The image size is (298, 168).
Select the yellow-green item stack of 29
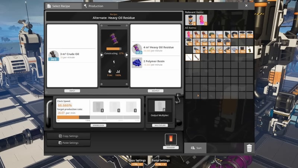tap(212, 50)
